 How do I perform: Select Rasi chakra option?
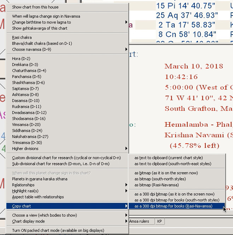[22, 37]
